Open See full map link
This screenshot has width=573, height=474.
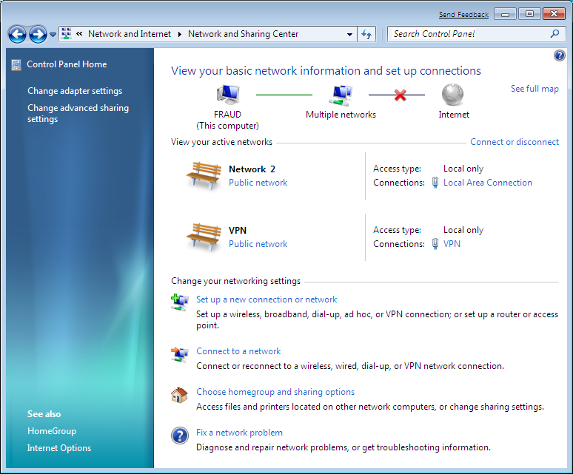(x=535, y=89)
